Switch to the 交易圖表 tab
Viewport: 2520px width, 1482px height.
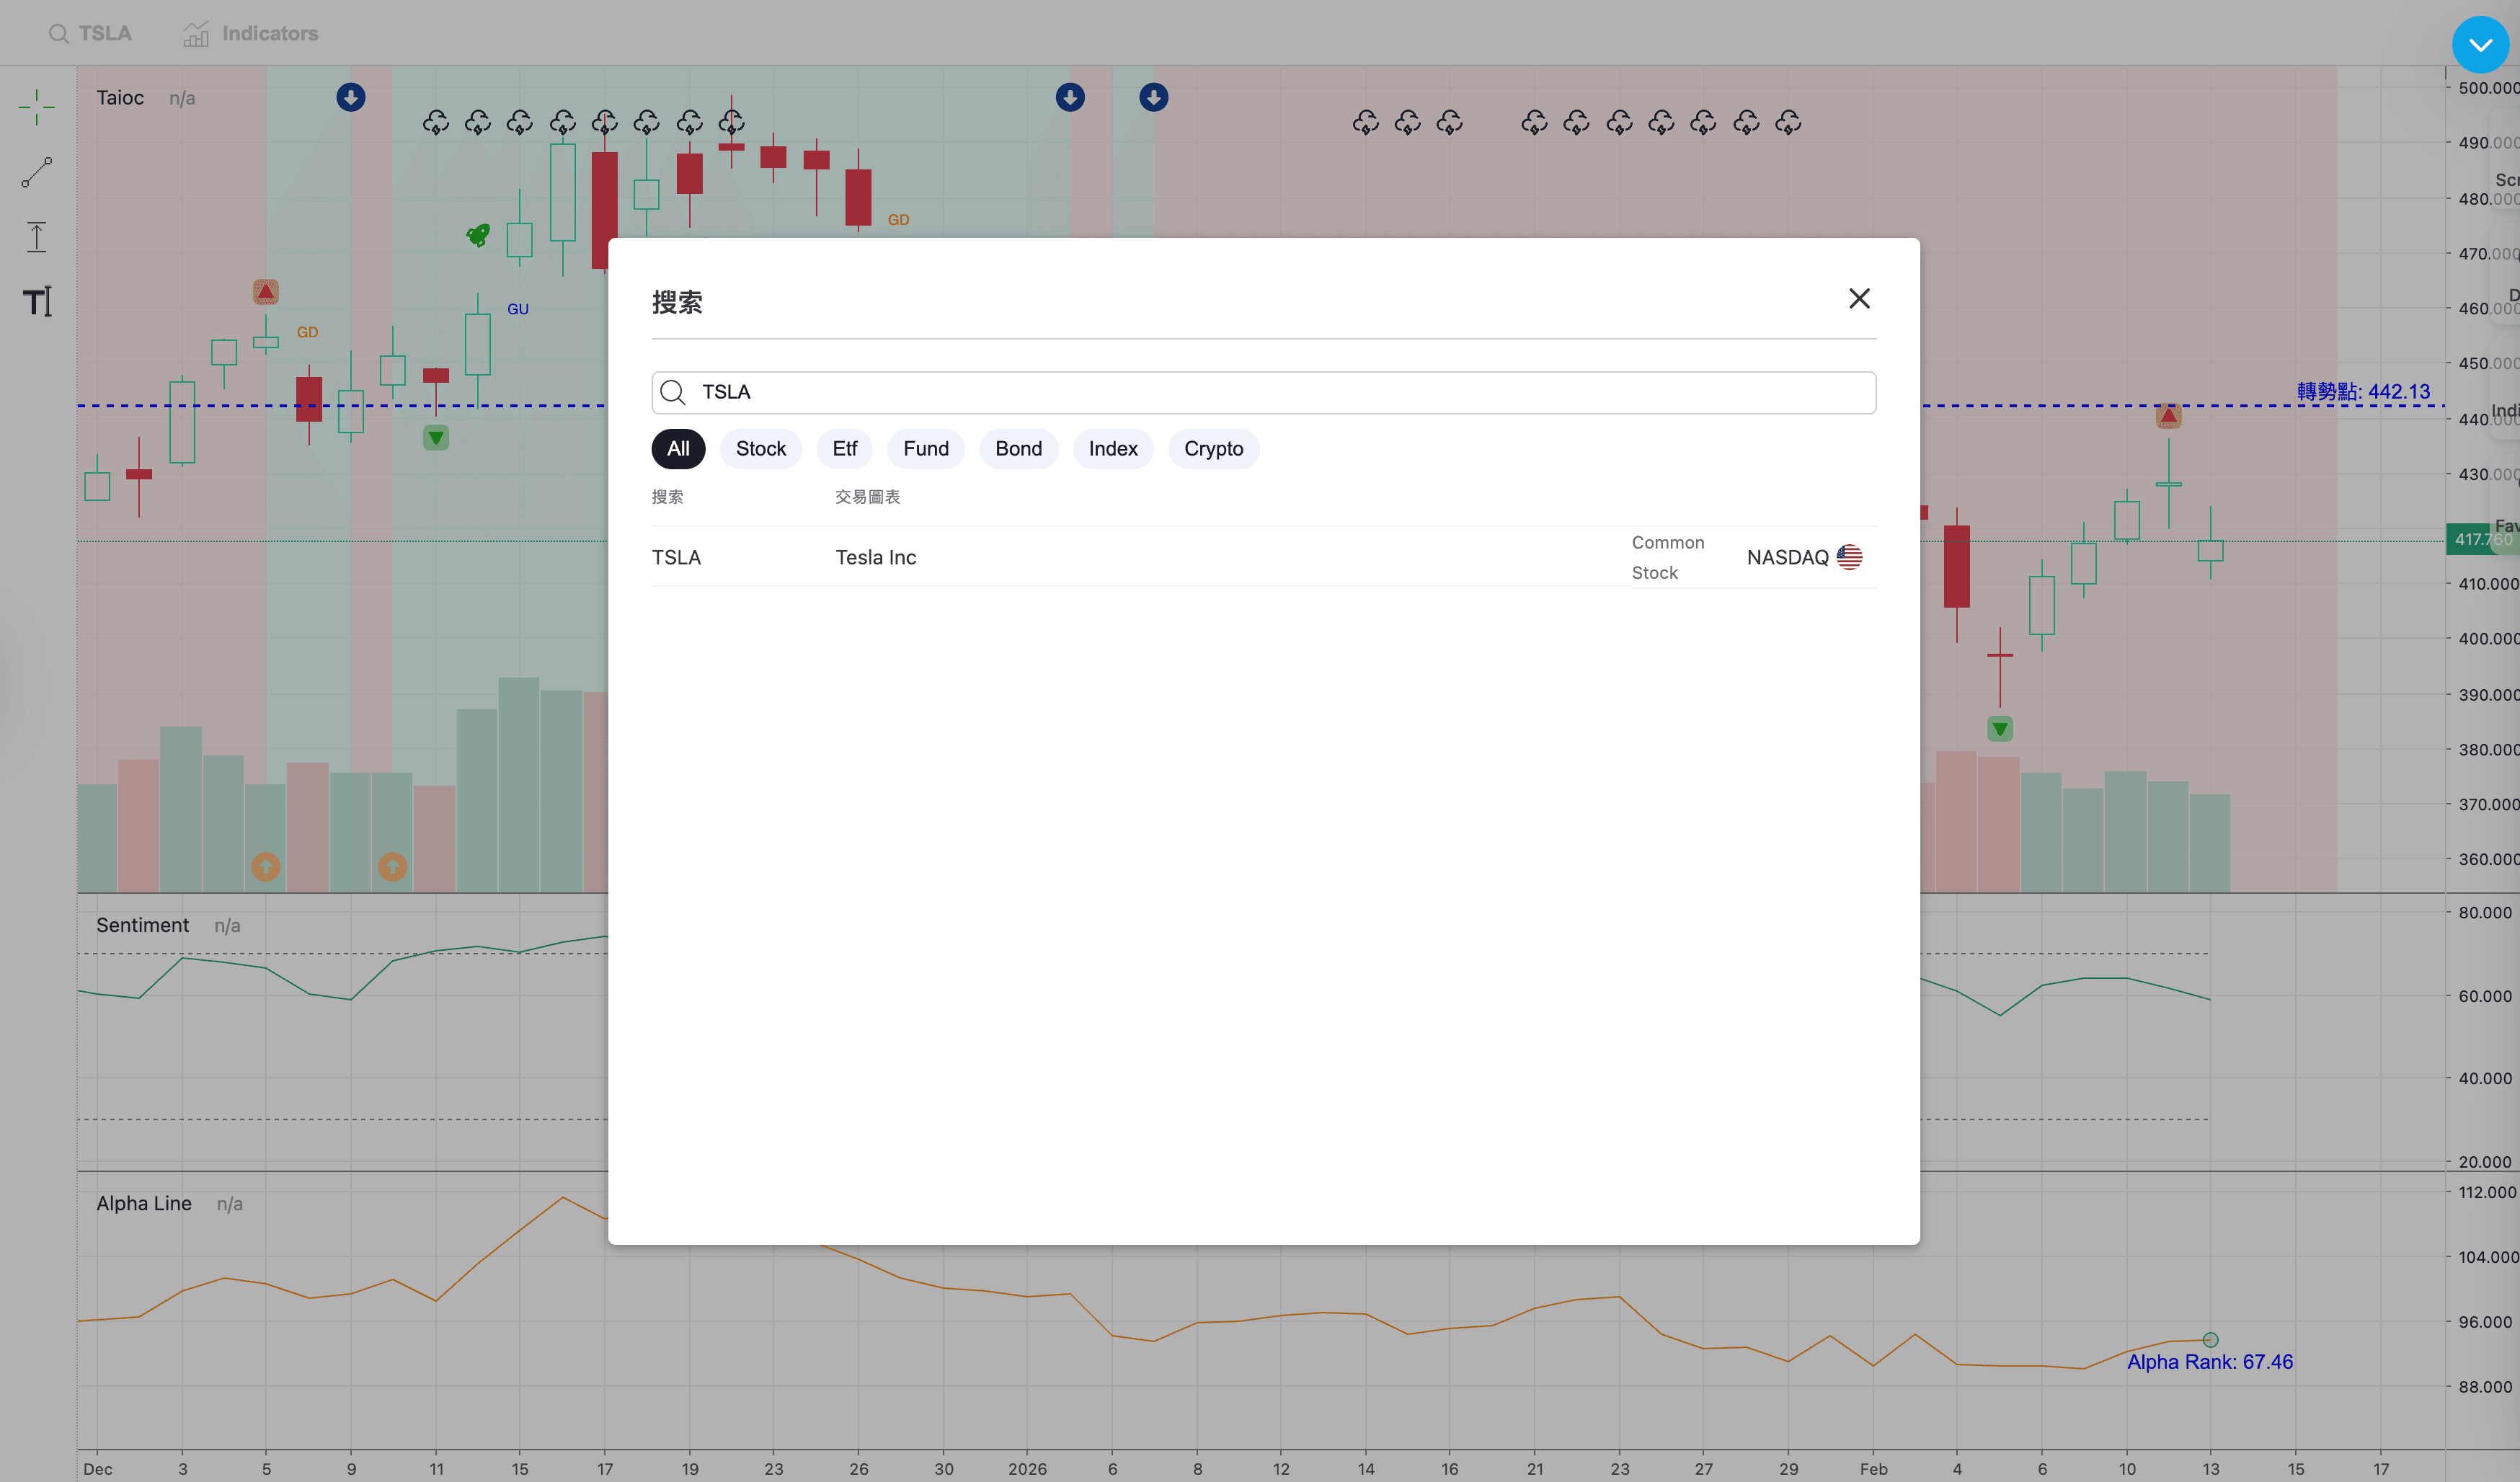tap(867, 496)
